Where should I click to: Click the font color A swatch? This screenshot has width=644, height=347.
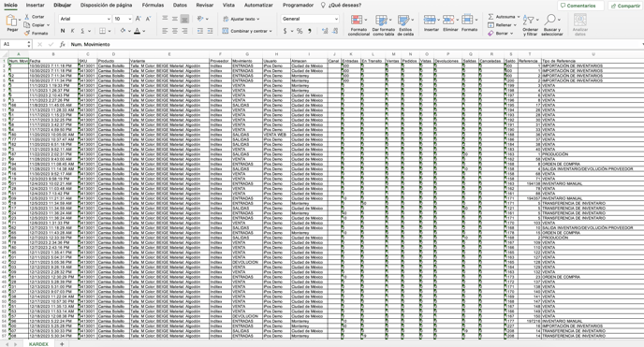tap(138, 31)
